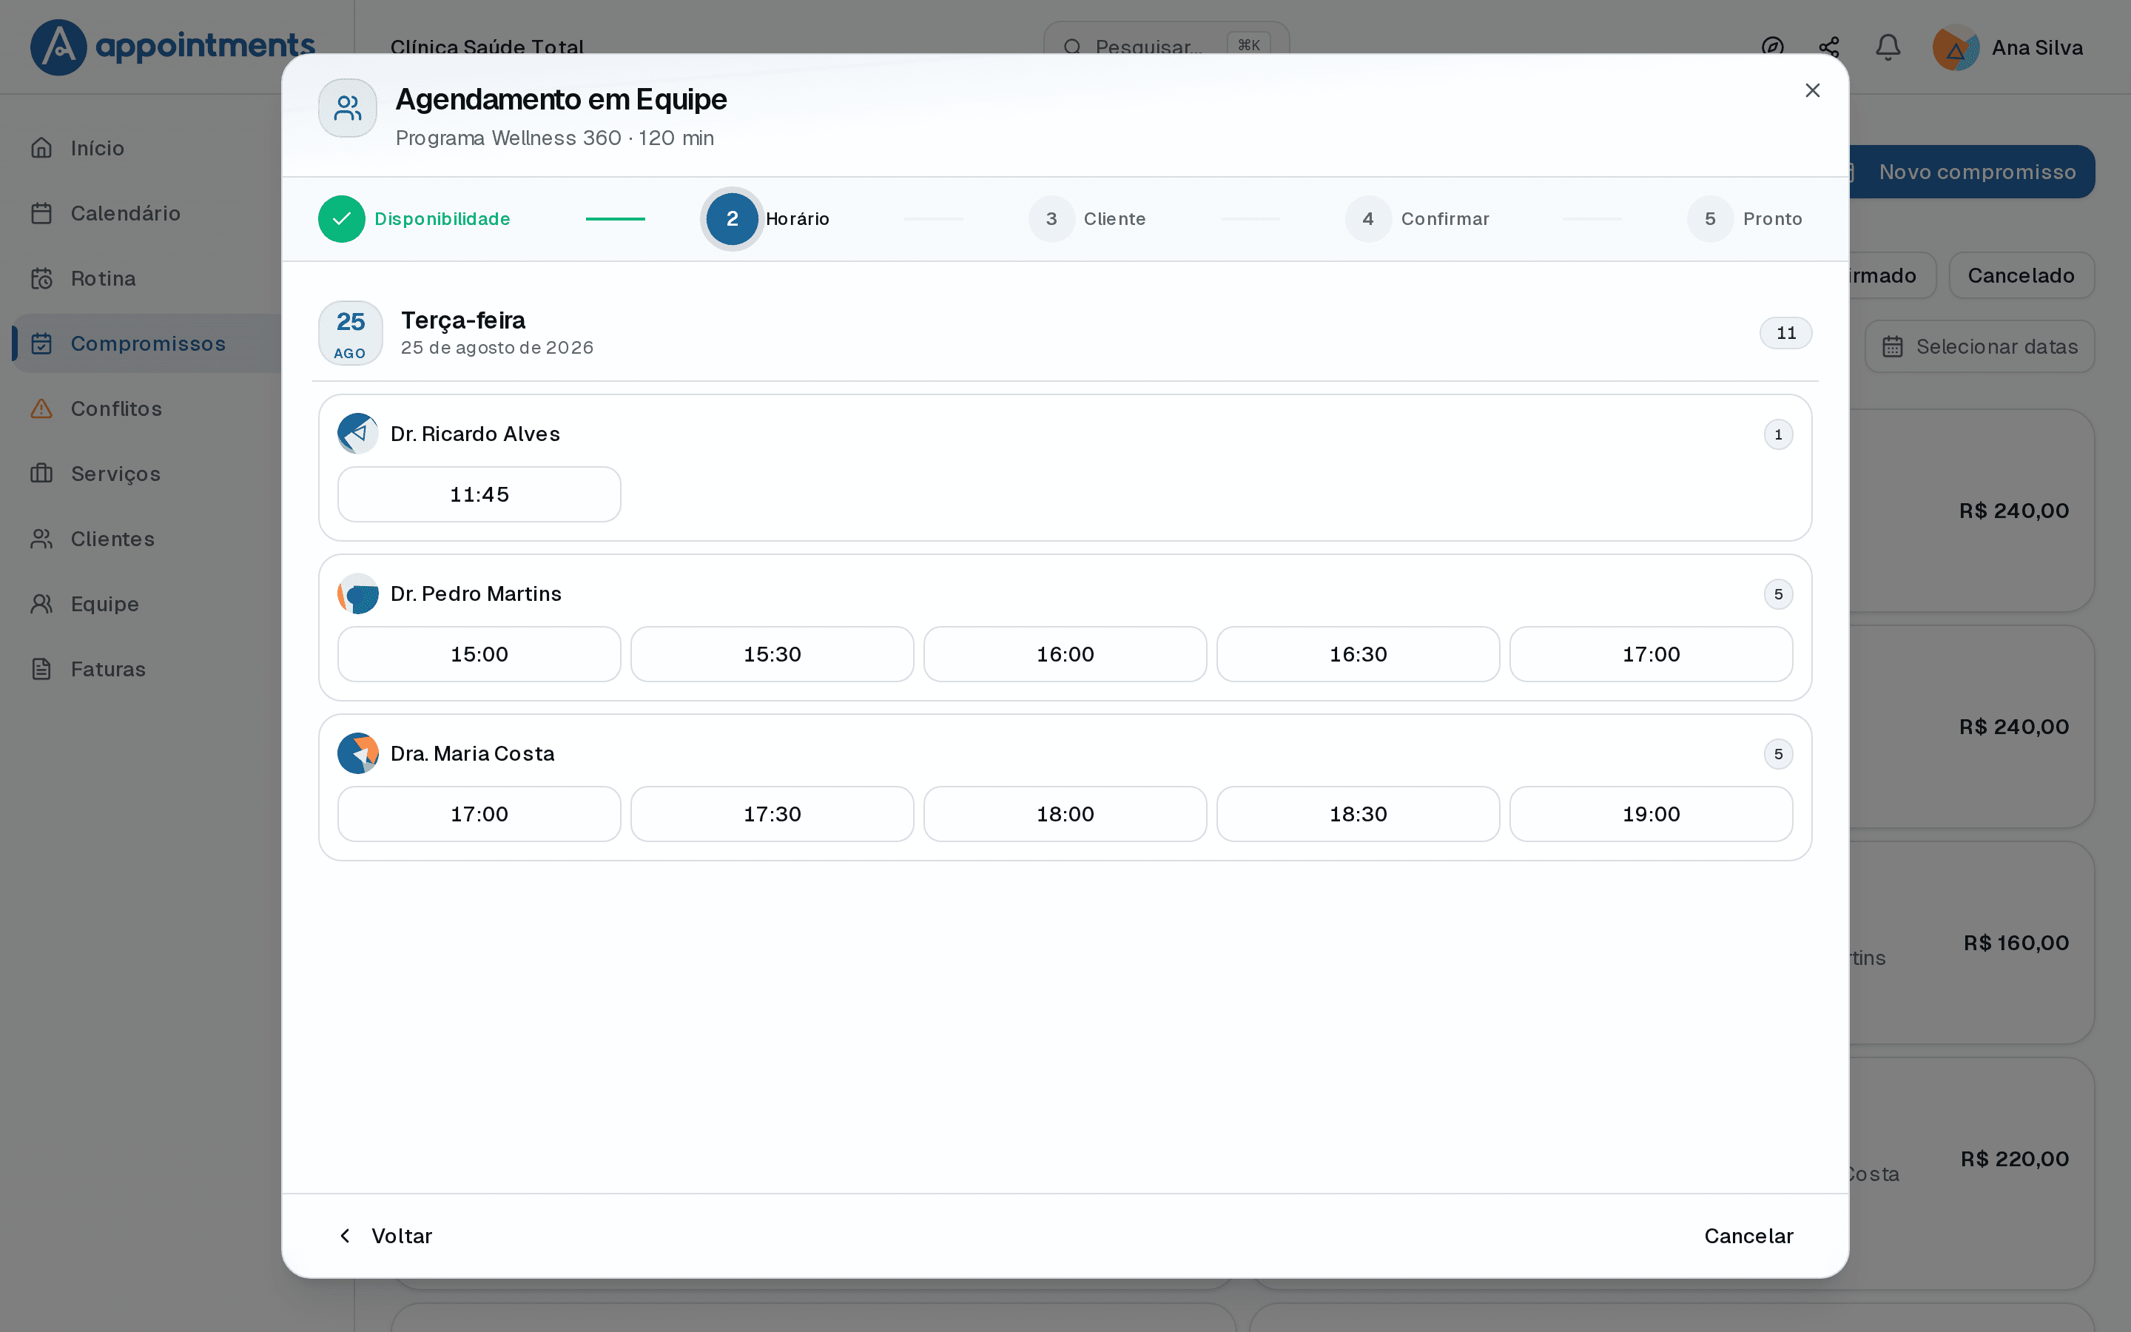
Task: Select Dr. Pedro Martins 17:00 slot
Action: point(1651,655)
